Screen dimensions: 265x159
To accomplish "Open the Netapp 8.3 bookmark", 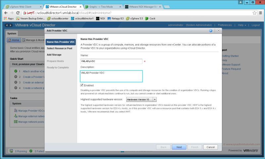I will pyautogui.click(x=116, y=18).
